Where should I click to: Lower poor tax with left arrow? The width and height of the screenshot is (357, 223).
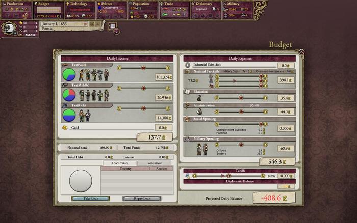[x=119, y=68]
